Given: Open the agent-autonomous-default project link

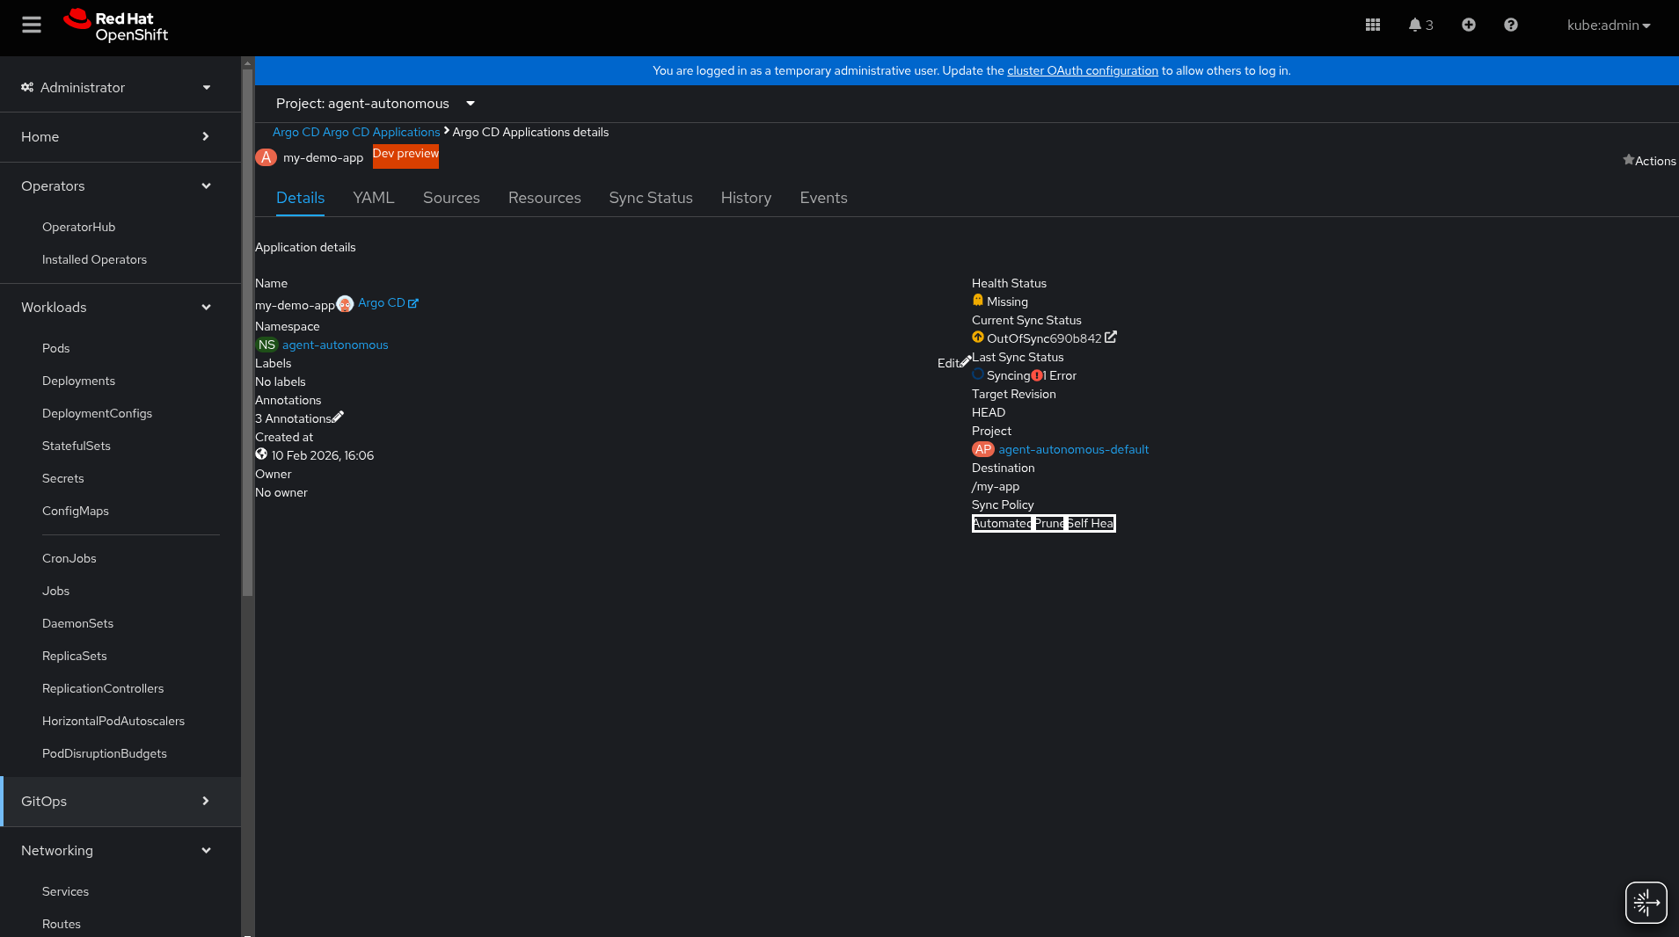Looking at the screenshot, I should (x=1073, y=449).
